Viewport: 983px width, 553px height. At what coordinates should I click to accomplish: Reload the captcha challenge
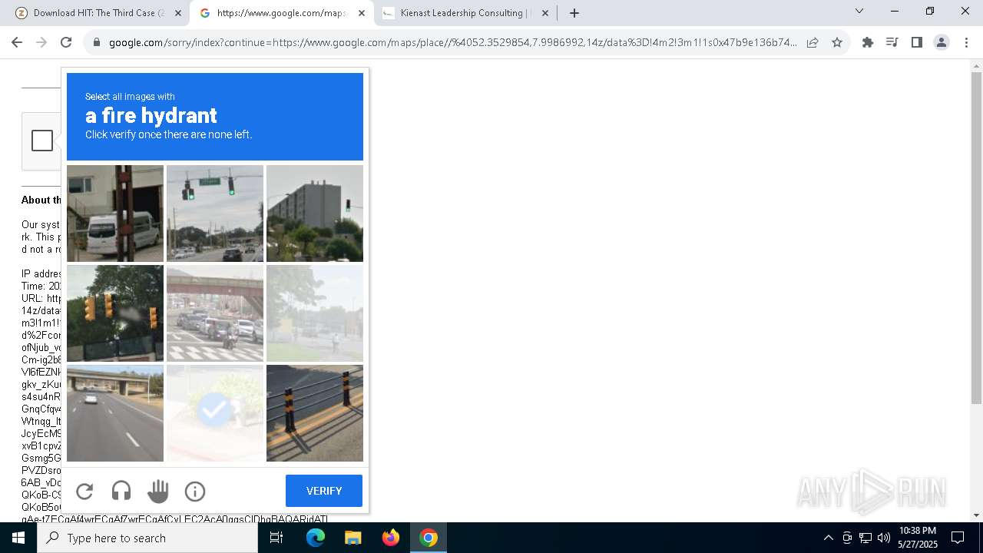pos(84,491)
